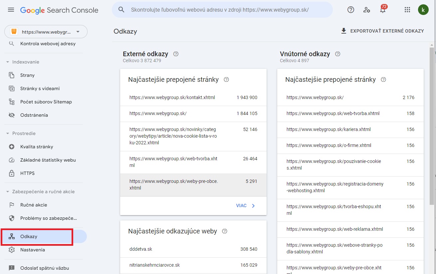The height and width of the screenshot is (274, 436).
Task: Open internal row tvorba-eshopu.xhtml
Action: click(350, 210)
